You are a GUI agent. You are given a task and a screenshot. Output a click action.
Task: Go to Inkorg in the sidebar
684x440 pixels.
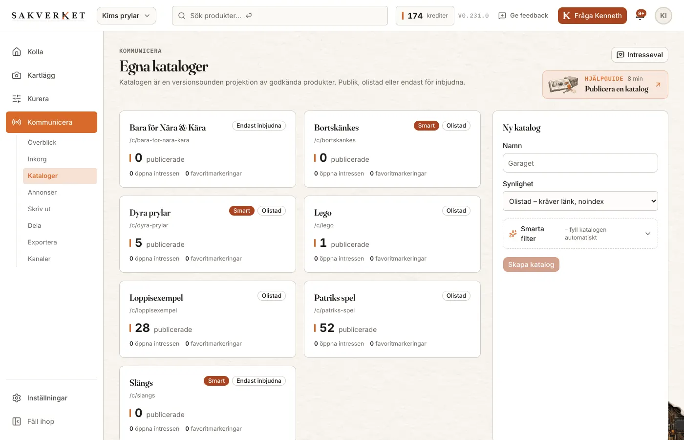[x=60, y=159]
